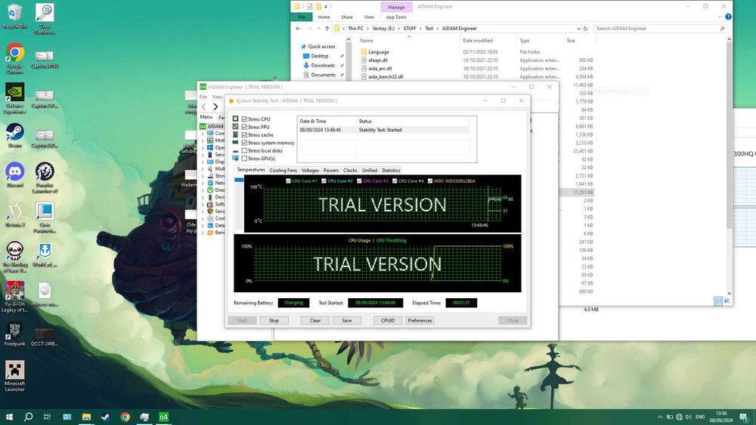Screen dimensions: 756x425
Task: Expand the Computer node in AIDA64 tree
Action: [x=203, y=134]
